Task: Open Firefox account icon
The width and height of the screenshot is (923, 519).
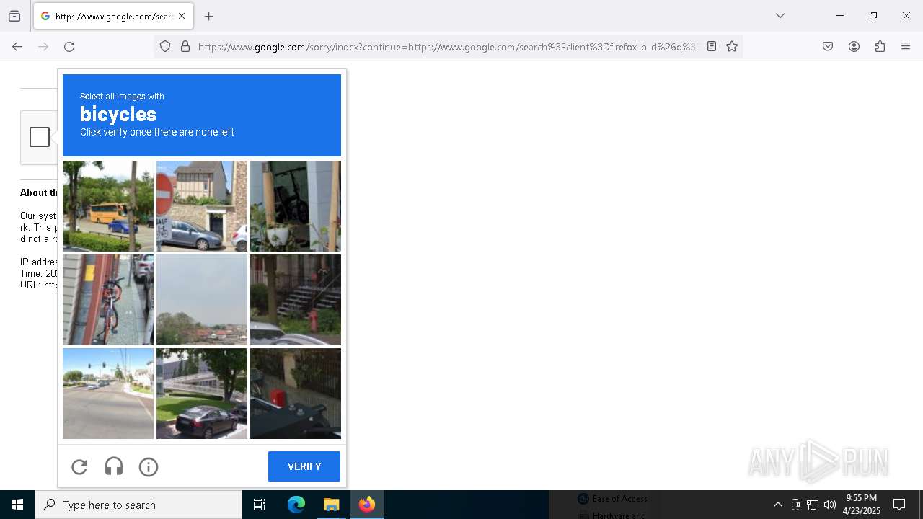Action: 854,46
